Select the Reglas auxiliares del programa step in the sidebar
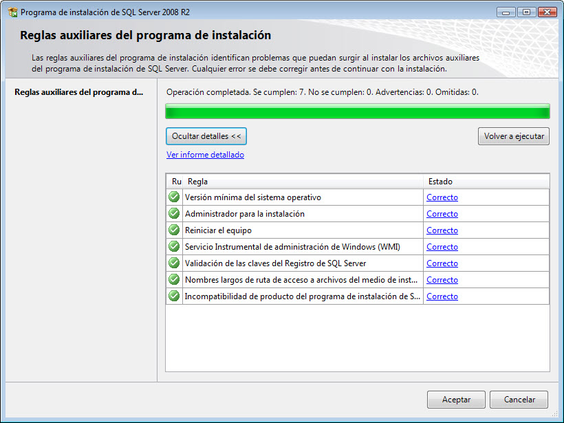 [x=79, y=92]
